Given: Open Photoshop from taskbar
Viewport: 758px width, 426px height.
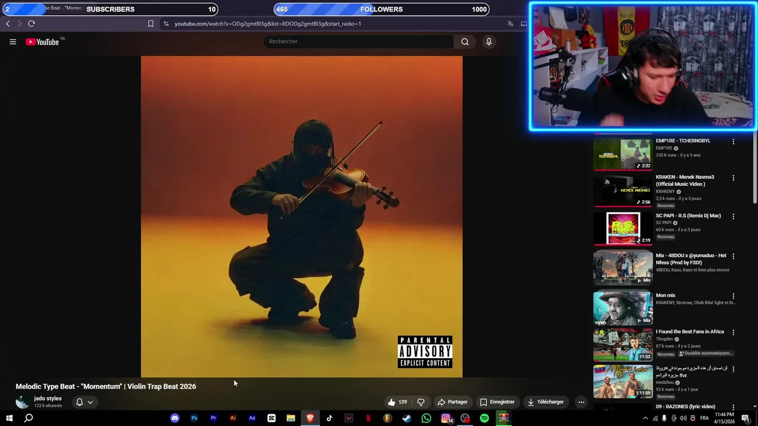Looking at the screenshot, I should [194, 418].
